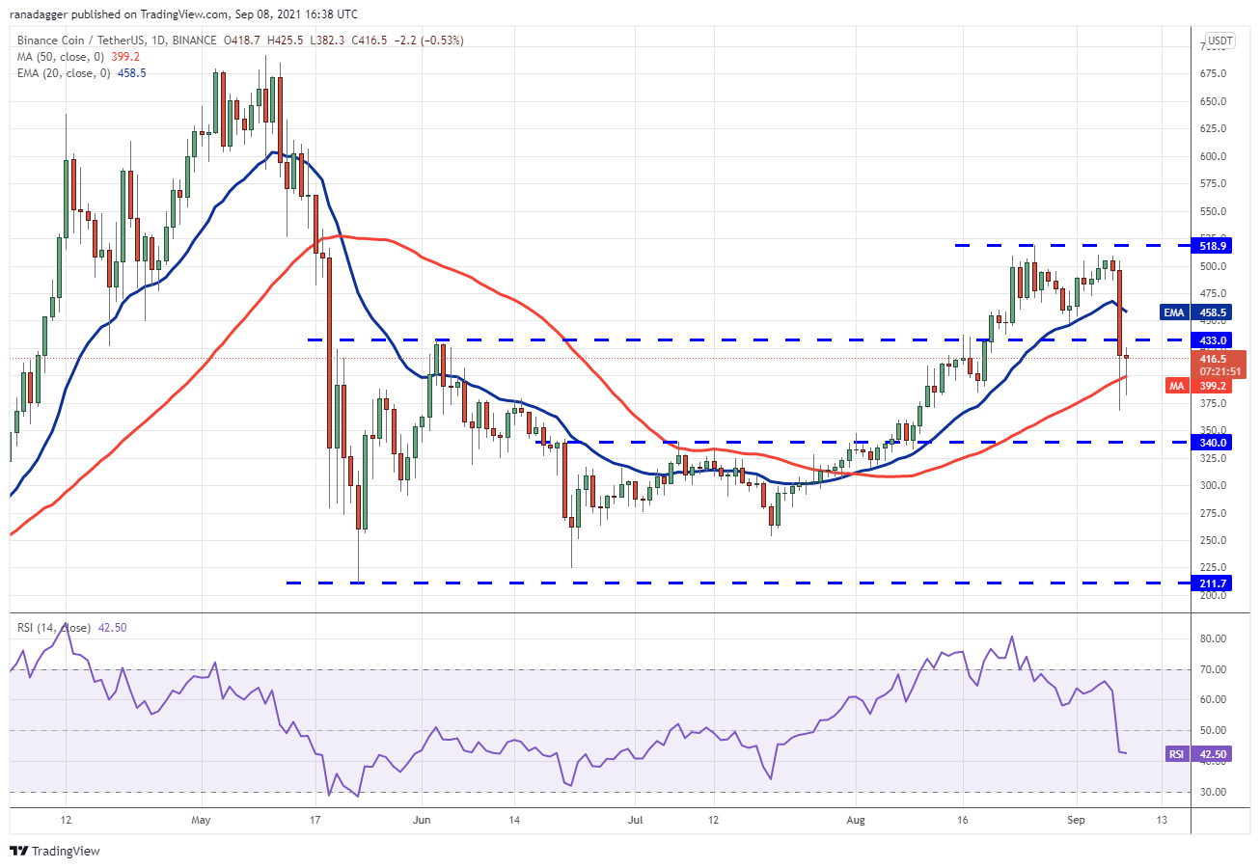Click the 575.0 price axis tick
1260x868 pixels.
[1214, 183]
